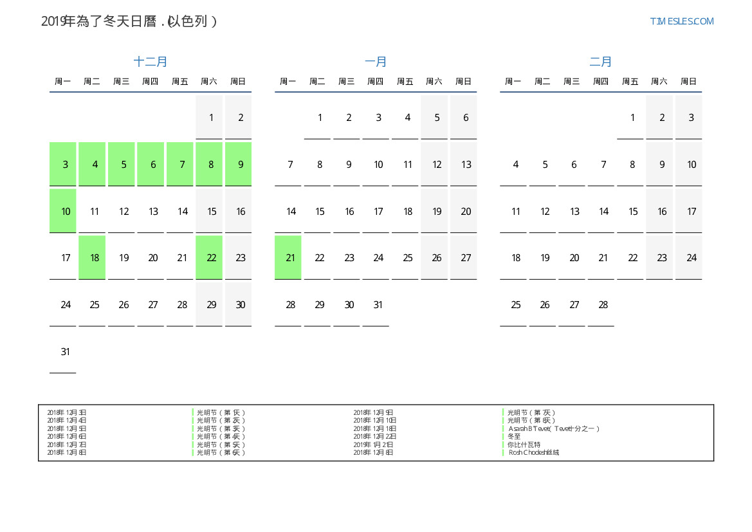
Task: Click legend entry 光明节(第1天)
Action: tap(221, 412)
